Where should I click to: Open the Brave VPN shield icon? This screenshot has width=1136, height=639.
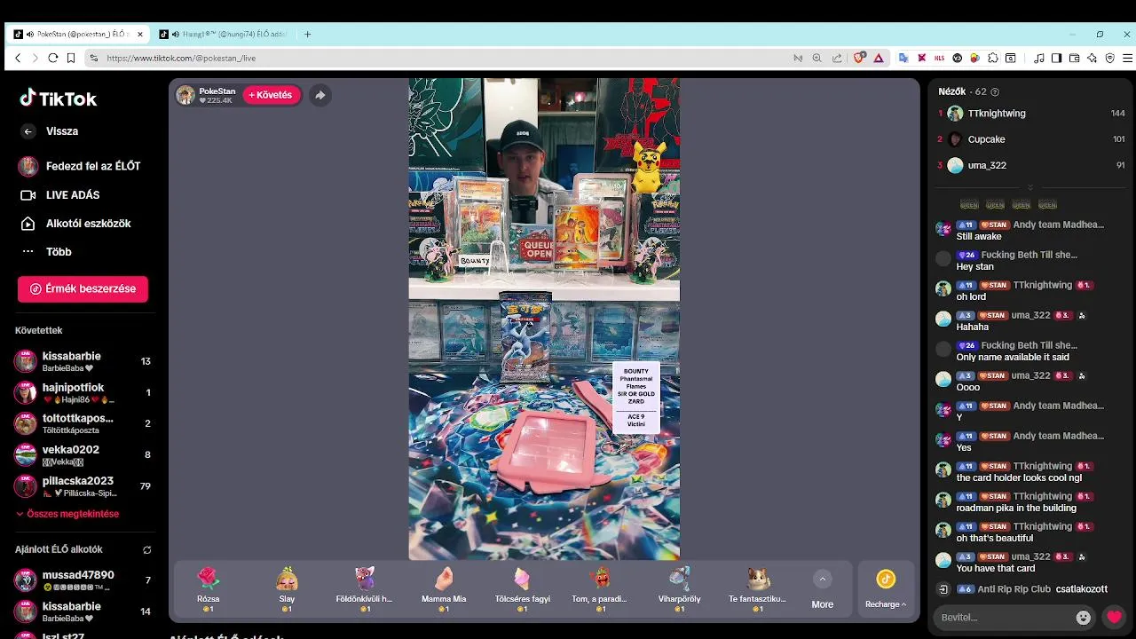pos(1109,58)
